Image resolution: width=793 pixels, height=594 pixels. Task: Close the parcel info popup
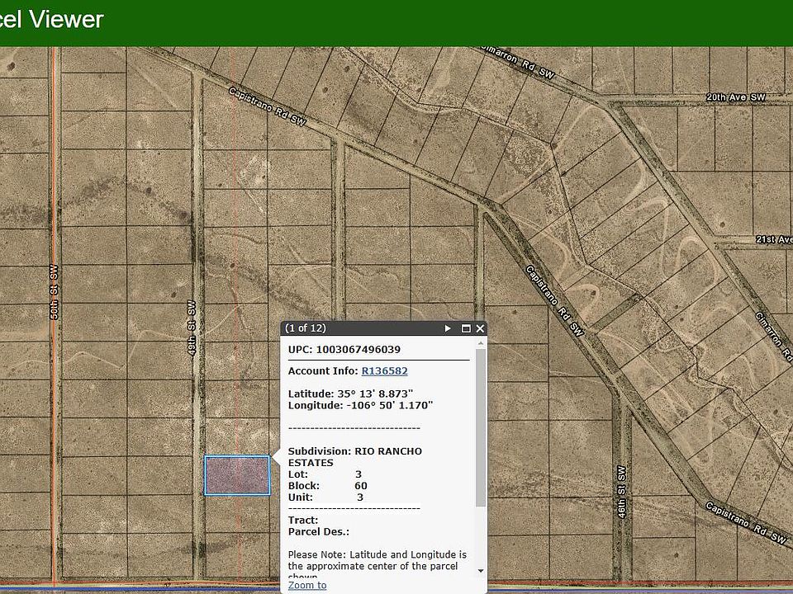(x=480, y=328)
